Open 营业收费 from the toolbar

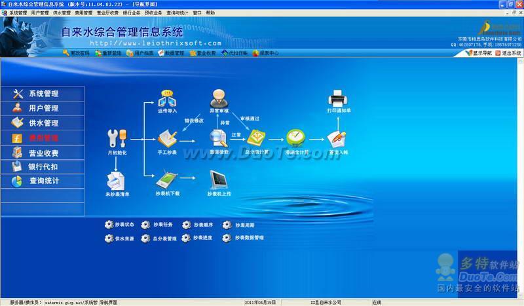click(x=202, y=53)
